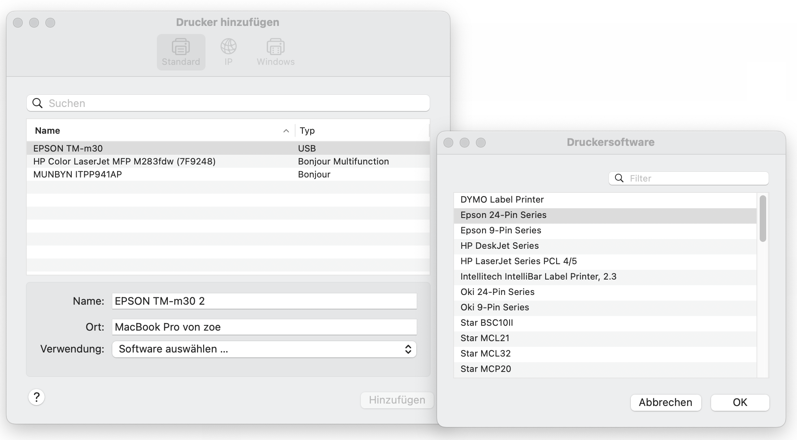This screenshot has height=440, width=797.
Task: Select HP Color LaserJet MFP M283fdw printer
Action: pos(124,161)
